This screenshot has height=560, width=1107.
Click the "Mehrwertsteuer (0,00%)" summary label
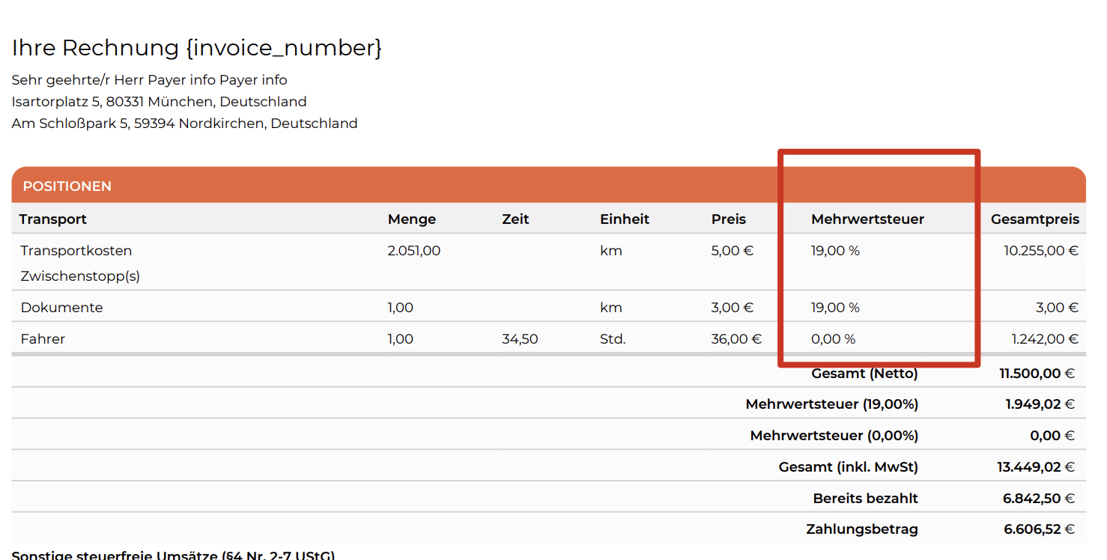pyautogui.click(x=834, y=436)
